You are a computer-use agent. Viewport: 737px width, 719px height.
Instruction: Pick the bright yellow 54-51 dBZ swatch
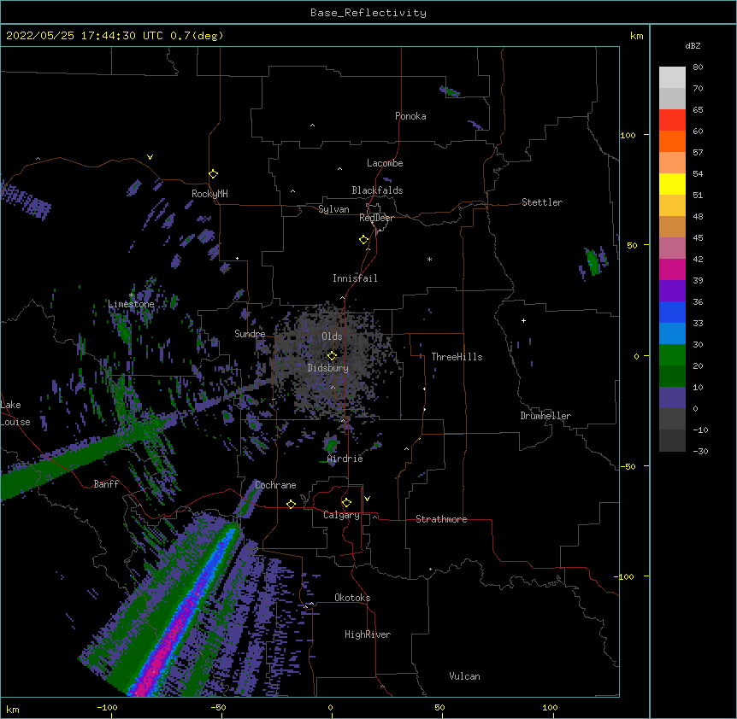pyautogui.click(x=672, y=184)
